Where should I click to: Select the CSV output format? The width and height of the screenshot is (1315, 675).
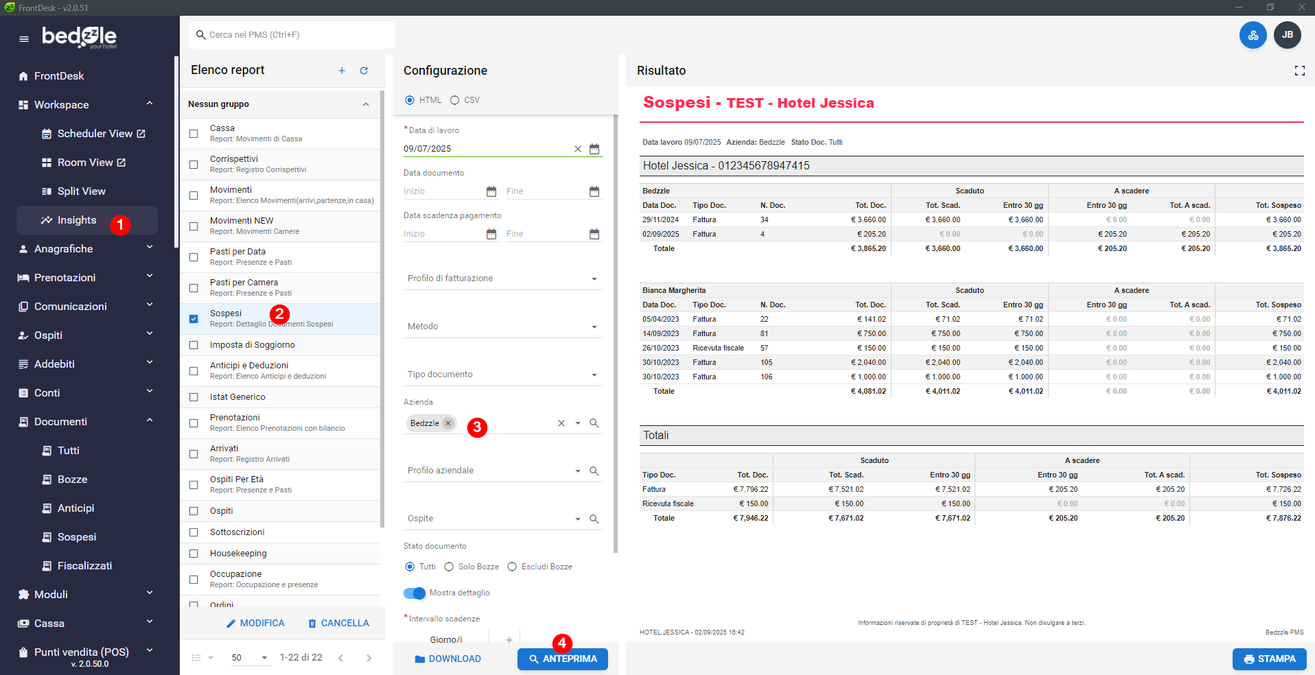[x=454, y=100]
